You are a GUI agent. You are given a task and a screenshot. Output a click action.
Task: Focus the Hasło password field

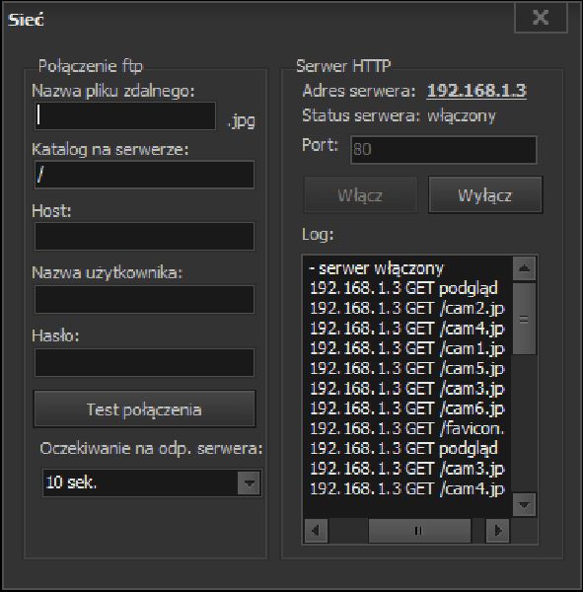click(x=144, y=363)
